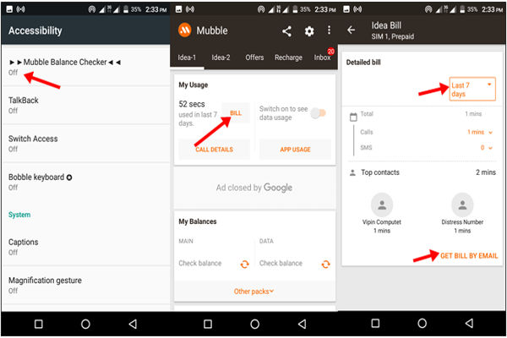Tap the Vipin Computet contact avatar
The width and height of the screenshot is (507, 338).
point(382,204)
